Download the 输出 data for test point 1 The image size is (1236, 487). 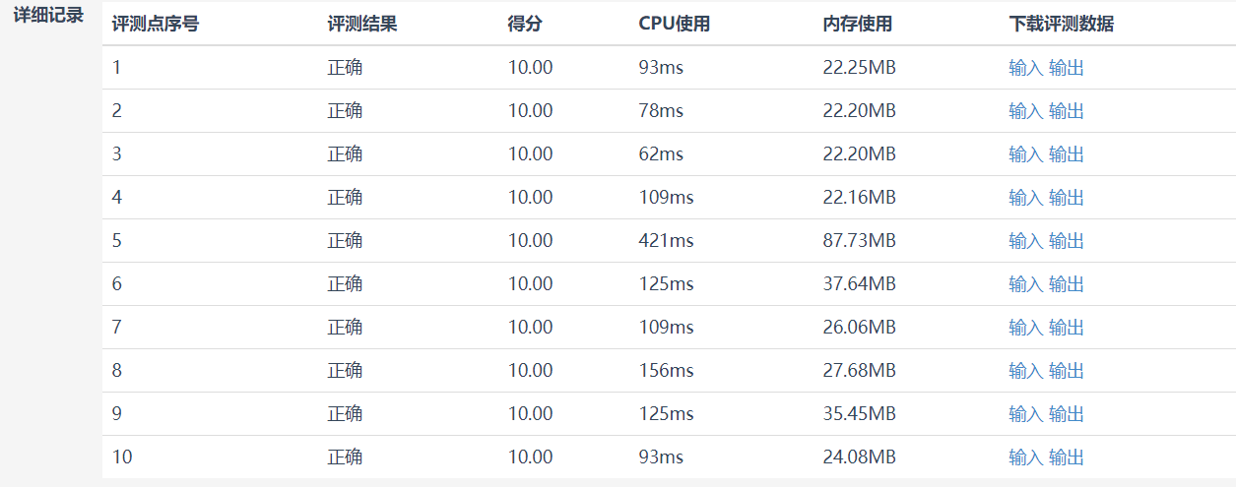[1067, 68]
